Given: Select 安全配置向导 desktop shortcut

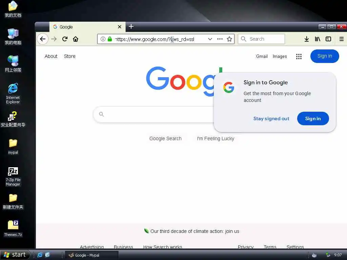Looking at the screenshot, I should pyautogui.click(x=13, y=119).
